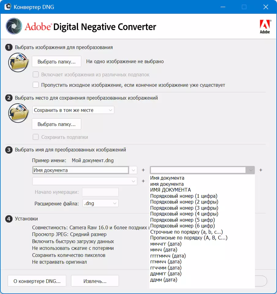The image size is (277, 294).
Task: Open Сохранить в том же месте dropdown
Action: (x=73, y=110)
